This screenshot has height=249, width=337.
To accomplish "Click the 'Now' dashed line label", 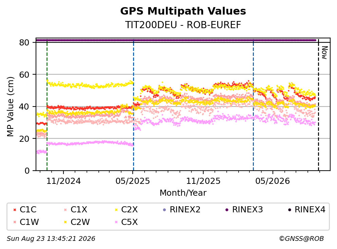I will pyautogui.click(x=324, y=53).
